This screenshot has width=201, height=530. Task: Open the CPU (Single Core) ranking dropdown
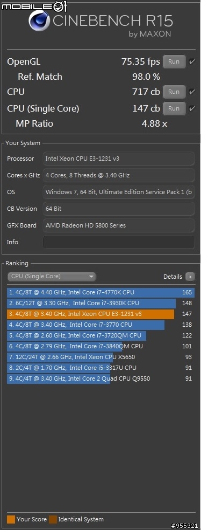click(52, 277)
